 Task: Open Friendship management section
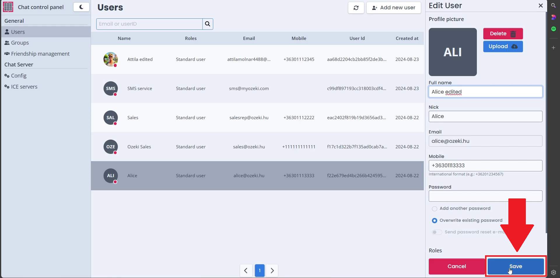(40, 54)
